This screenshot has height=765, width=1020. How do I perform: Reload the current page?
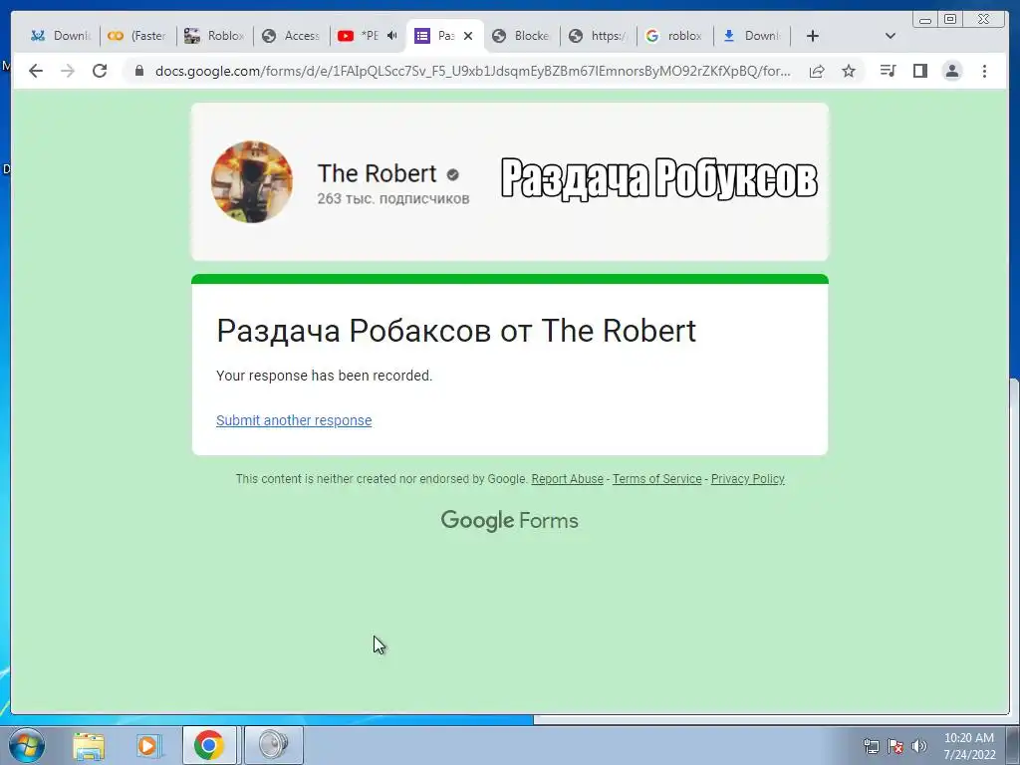[100, 71]
